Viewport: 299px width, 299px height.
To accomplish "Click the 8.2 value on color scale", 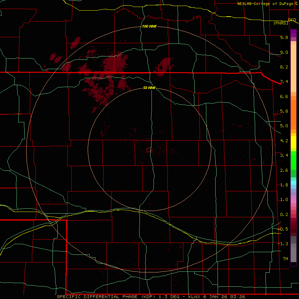I will 284,67.
